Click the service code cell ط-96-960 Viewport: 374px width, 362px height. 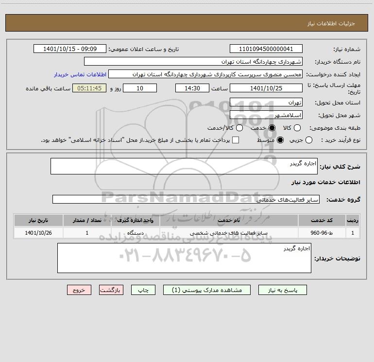pyautogui.click(x=322, y=233)
